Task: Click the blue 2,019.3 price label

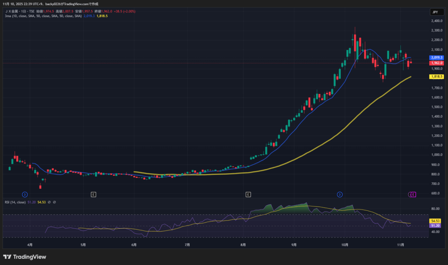Action: pos(437,57)
